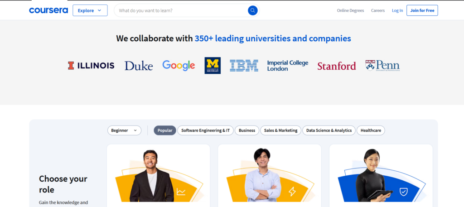The image size is (464, 207).
Task: Click the Join for Free button
Action: [422, 10]
